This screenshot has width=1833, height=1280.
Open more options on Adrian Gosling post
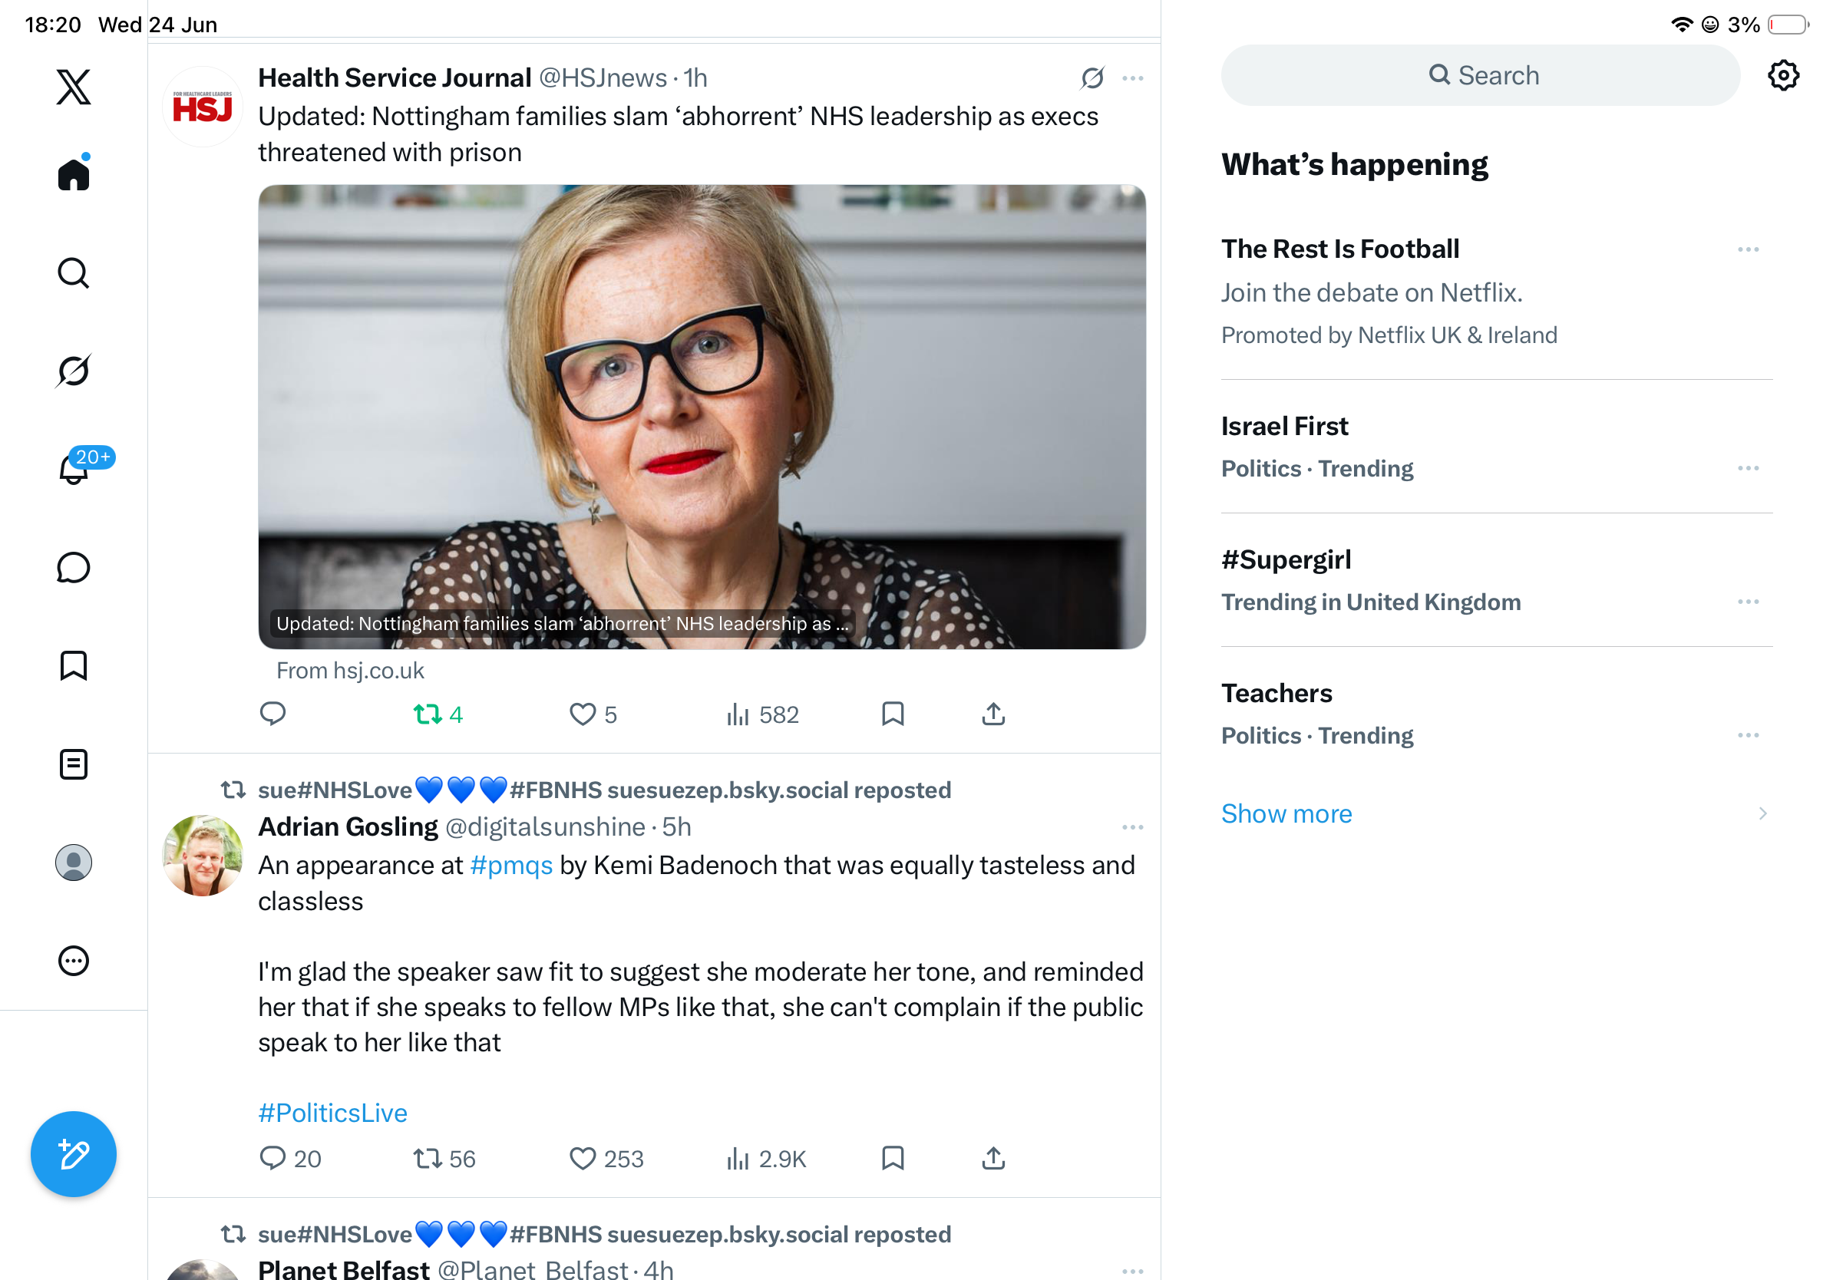point(1132,827)
